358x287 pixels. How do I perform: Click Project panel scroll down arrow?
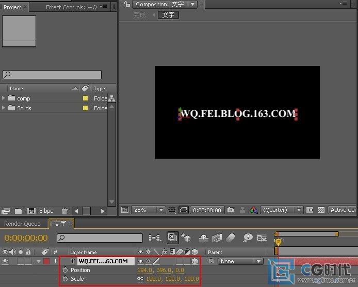click(x=111, y=201)
